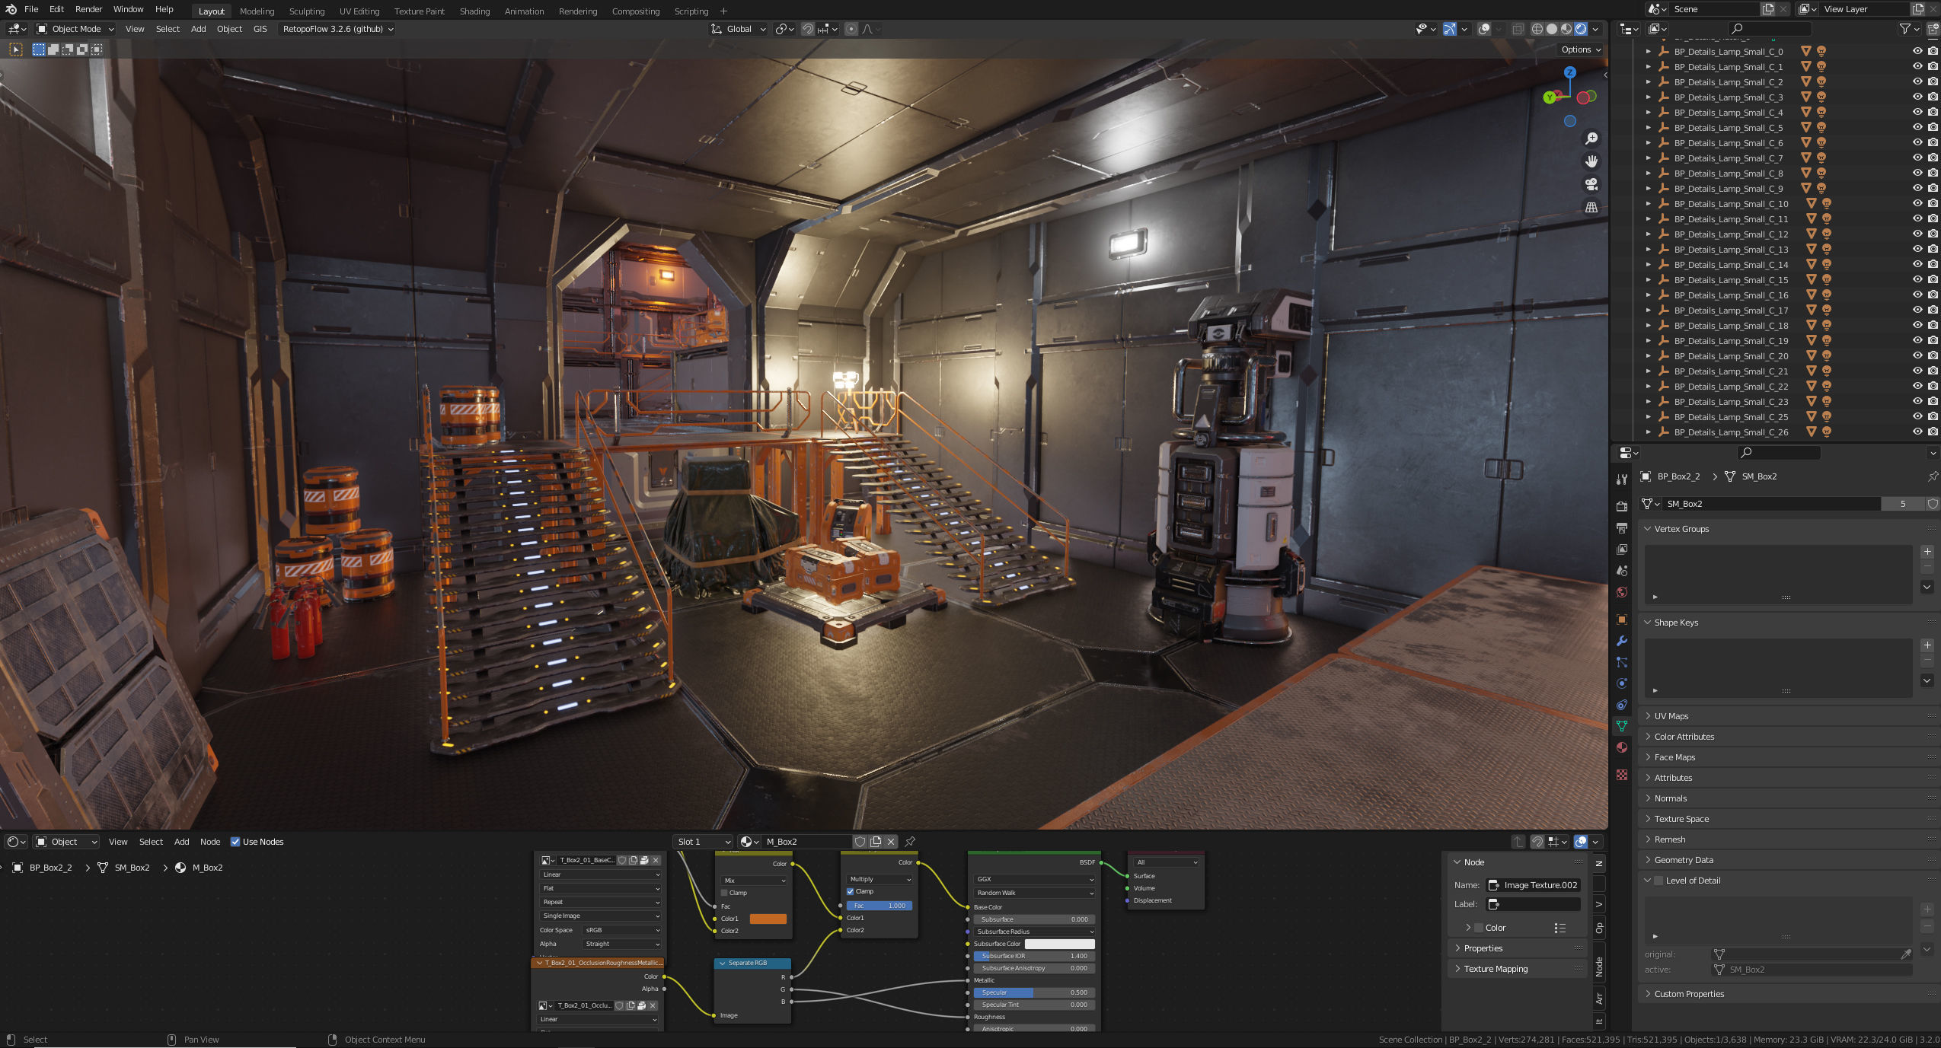Toggle snapping magnet in viewport header
This screenshot has width=1941, height=1048.
point(808,29)
